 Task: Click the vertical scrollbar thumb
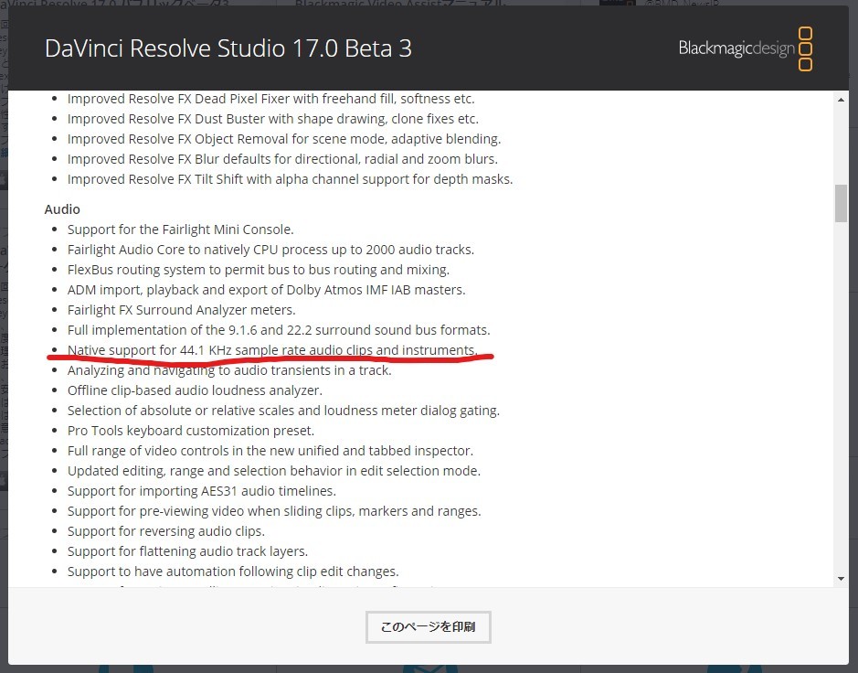pyautogui.click(x=841, y=203)
